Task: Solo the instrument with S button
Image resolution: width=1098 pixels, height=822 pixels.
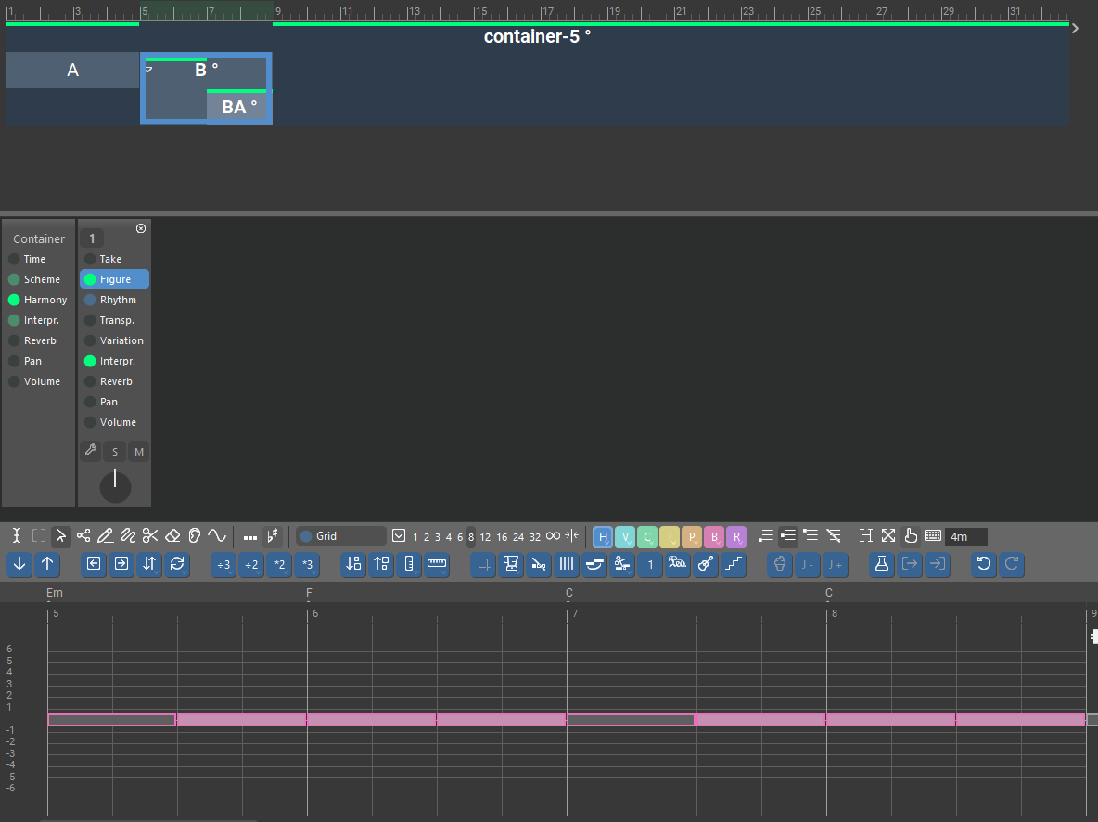Action: pyautogui.click(x=115, y=452)
